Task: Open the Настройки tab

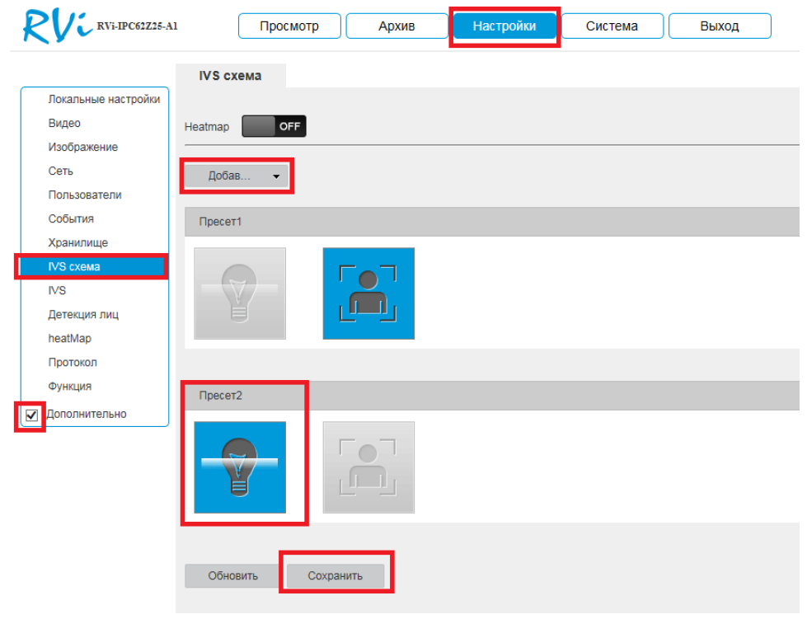Action: pos(504,26)
